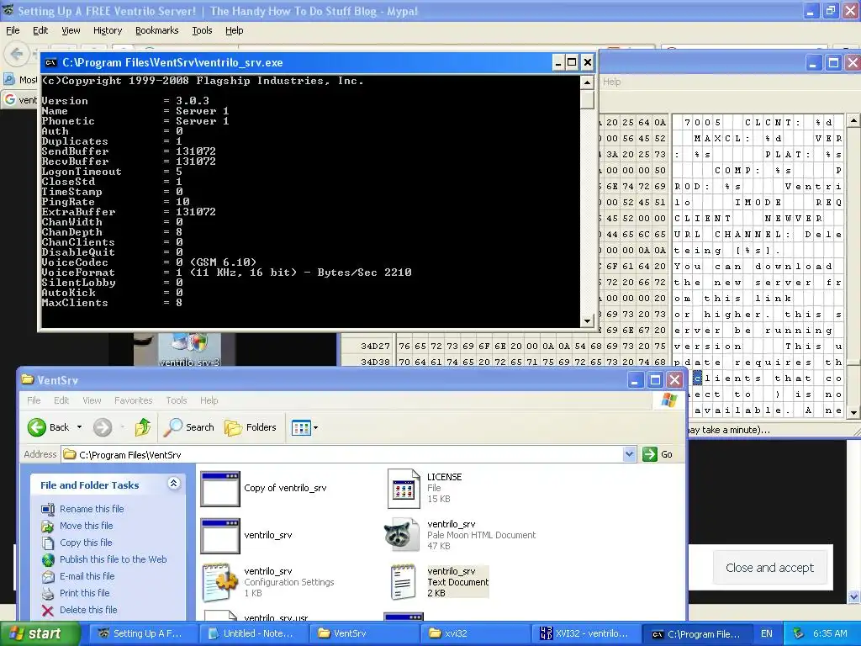Image resolution: width=861 pixels, height=646 pixels.
Task: Open Favorites menu in VentSrv explorer
Action: [x=134, y=400]
